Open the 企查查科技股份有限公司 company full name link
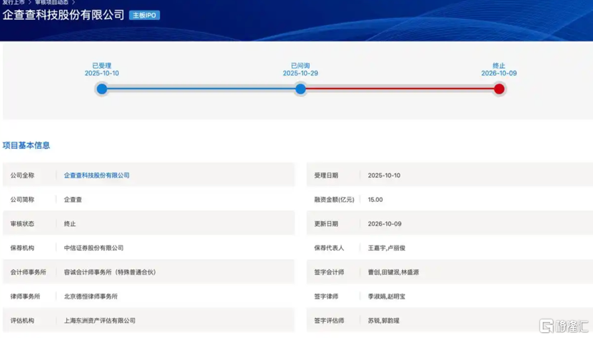 point(97,175)
